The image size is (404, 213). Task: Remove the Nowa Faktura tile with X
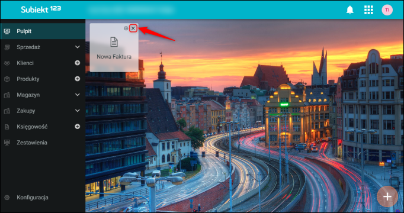point(133,28)
